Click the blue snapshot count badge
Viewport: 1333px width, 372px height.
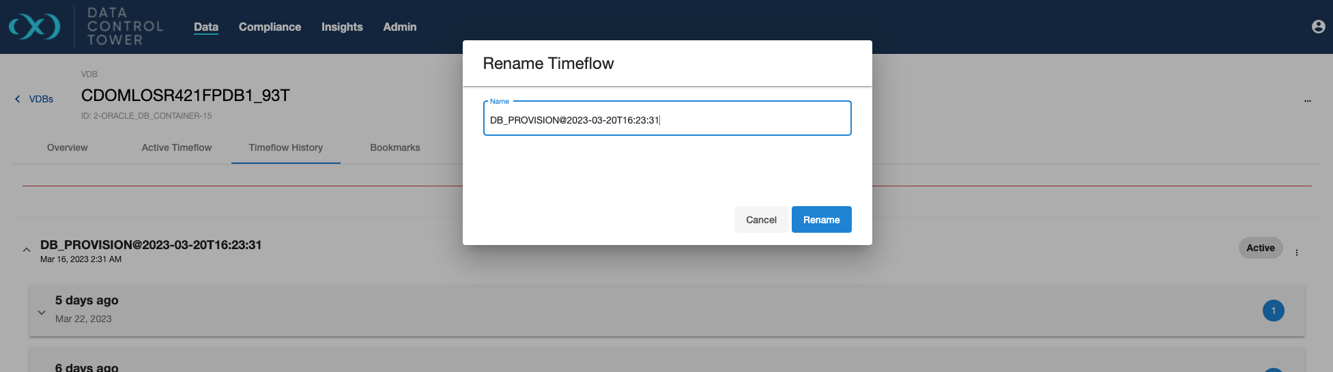click(1273, 311)
